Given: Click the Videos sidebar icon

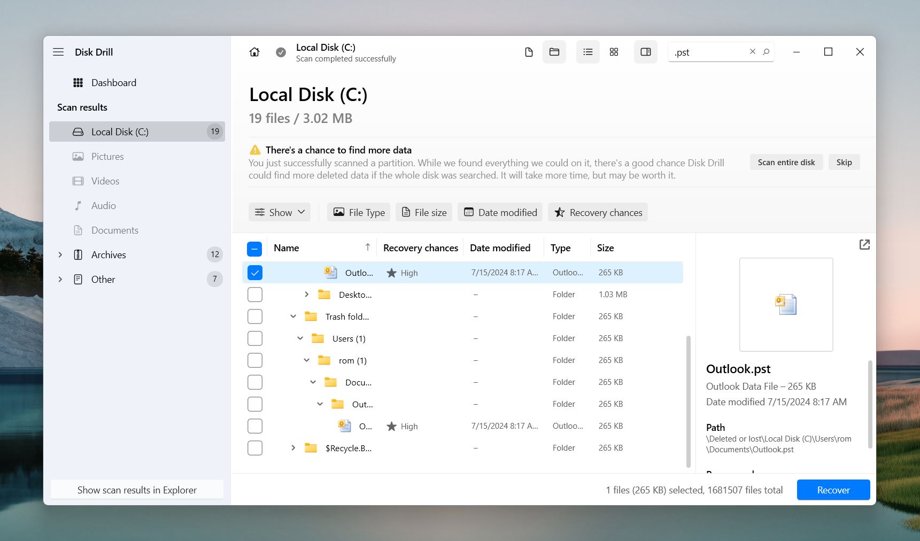Looking at the screenshot, I should point(78,181).
